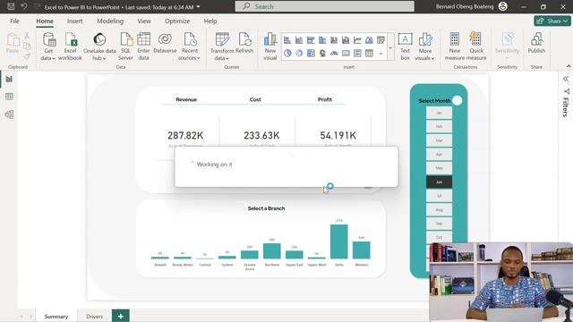Open the Enter data table tool
Viewport: 573px width, 322px height.
pyautogui.click(x=143, y=46)
